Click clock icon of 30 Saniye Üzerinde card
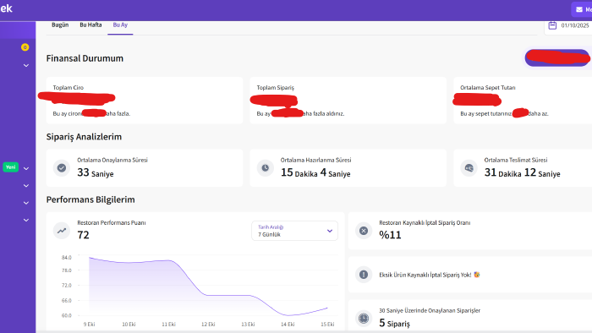The image size is (592, 333). (364, 319)
